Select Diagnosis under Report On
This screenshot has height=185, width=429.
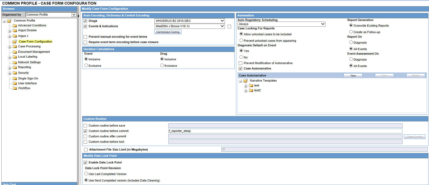351,42
